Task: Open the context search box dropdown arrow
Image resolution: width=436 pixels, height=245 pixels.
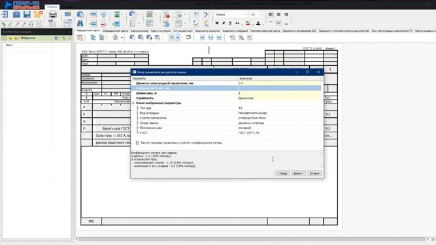Action: (69, 32)
